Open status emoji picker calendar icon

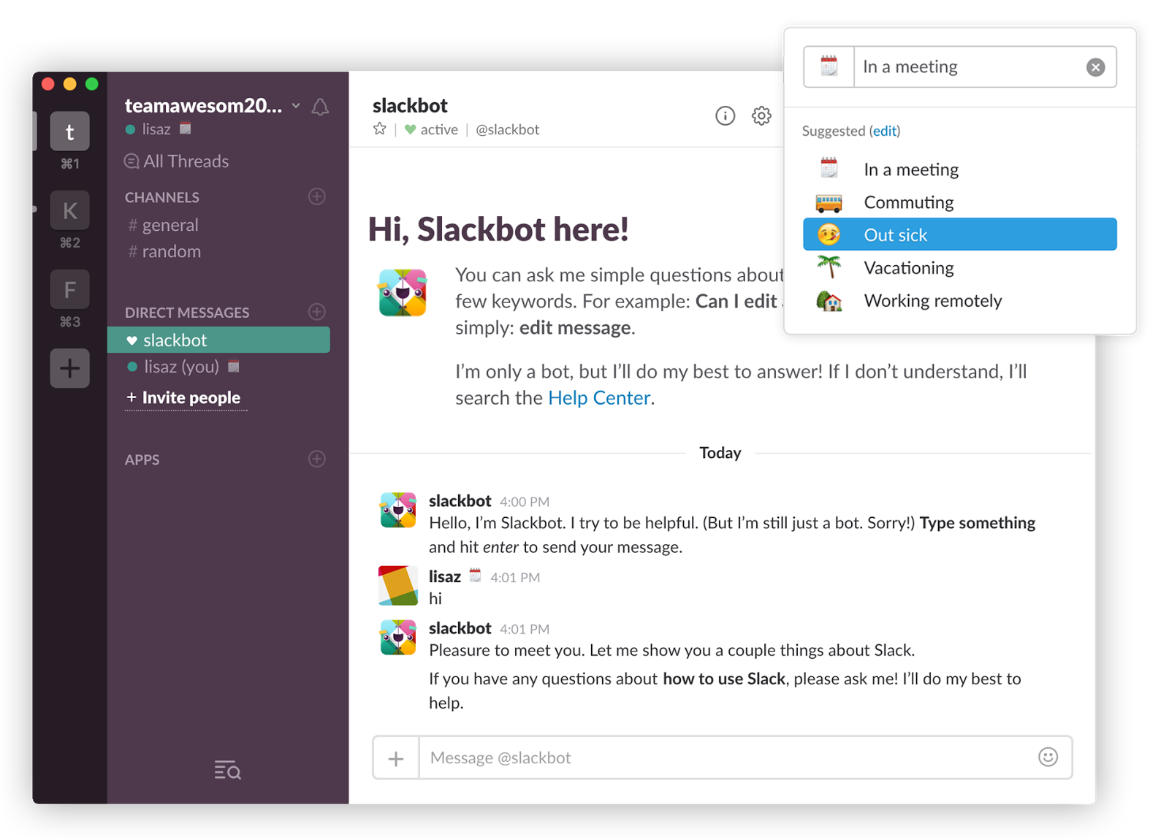(829, 66)
